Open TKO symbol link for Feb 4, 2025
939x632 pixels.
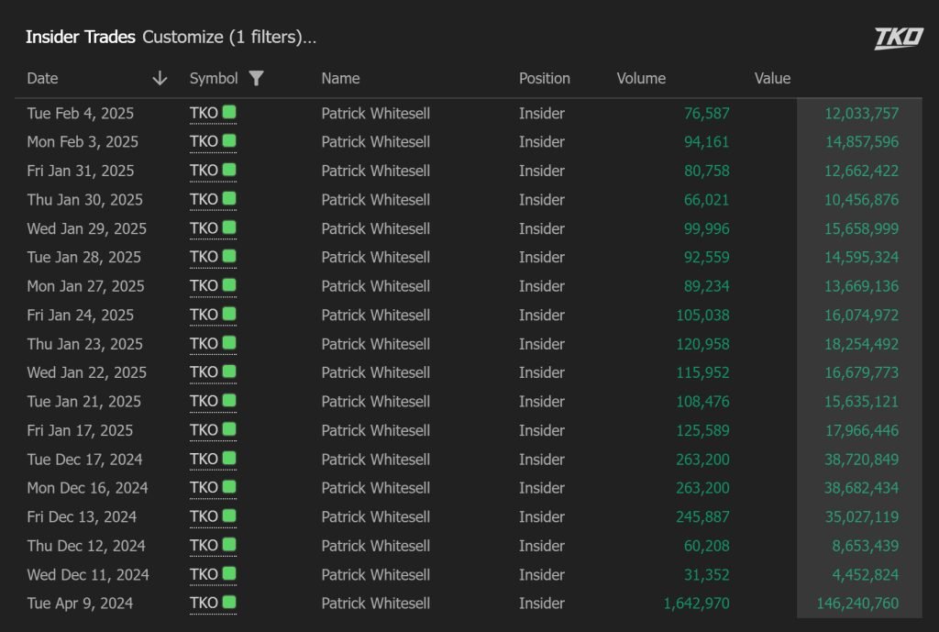[x=204, y=113]
